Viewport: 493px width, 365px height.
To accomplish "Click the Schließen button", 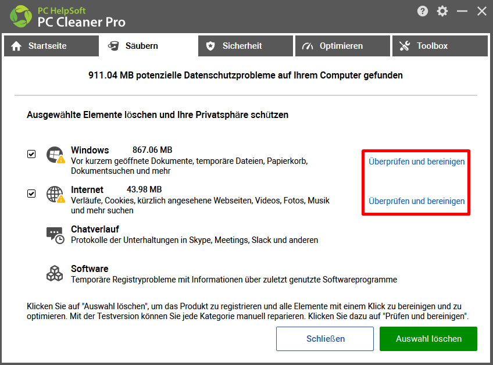I will (325, 339).
